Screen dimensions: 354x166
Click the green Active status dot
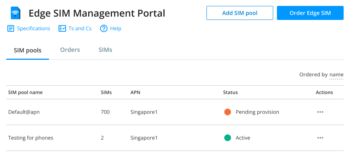tap(228, 138)
